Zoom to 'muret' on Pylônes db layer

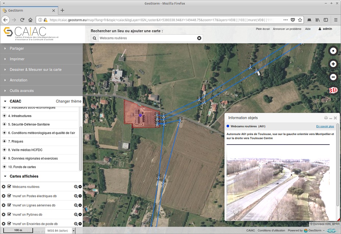tap(76, 214)
